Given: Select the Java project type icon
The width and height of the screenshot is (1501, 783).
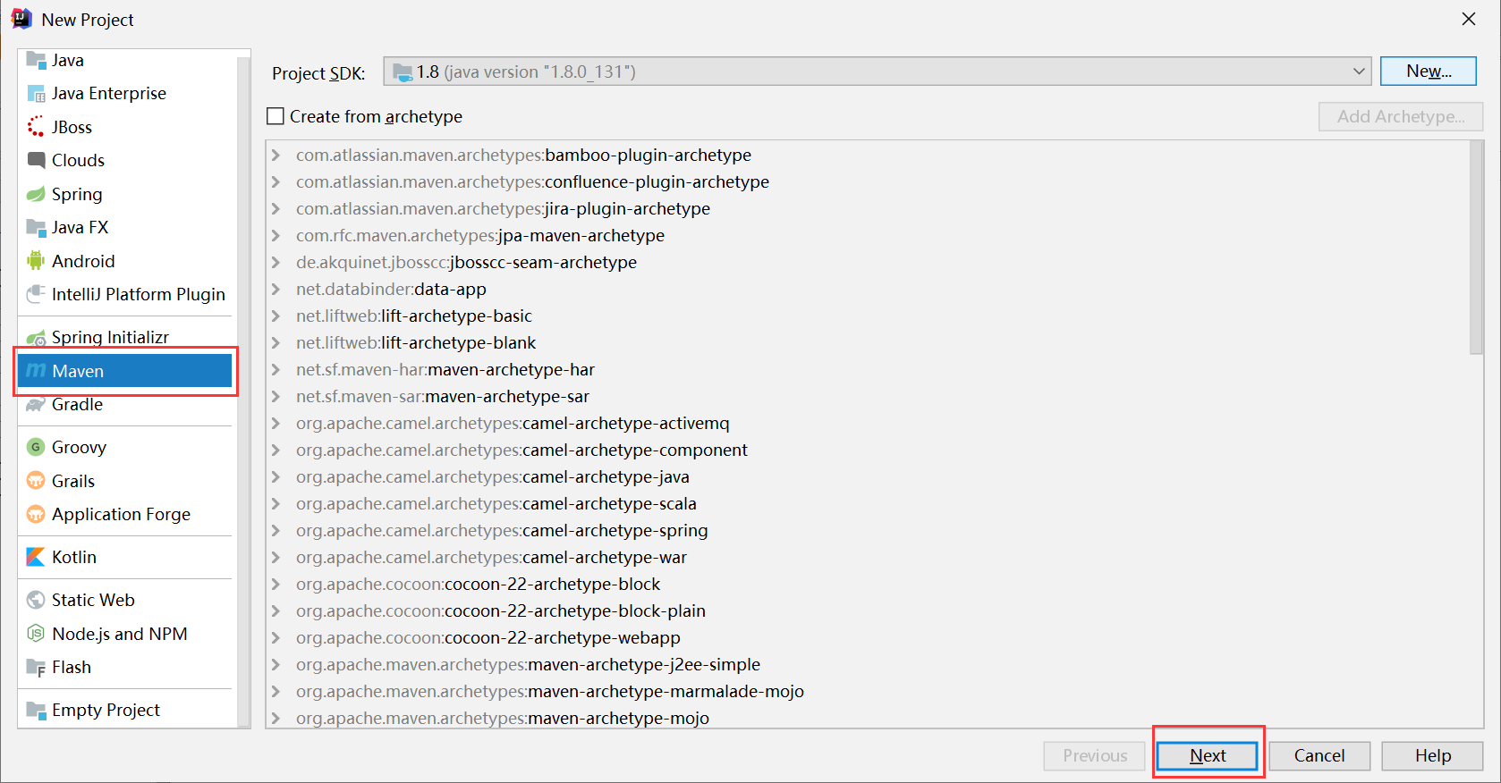Looking at the screenshot, I should point(36,60).
